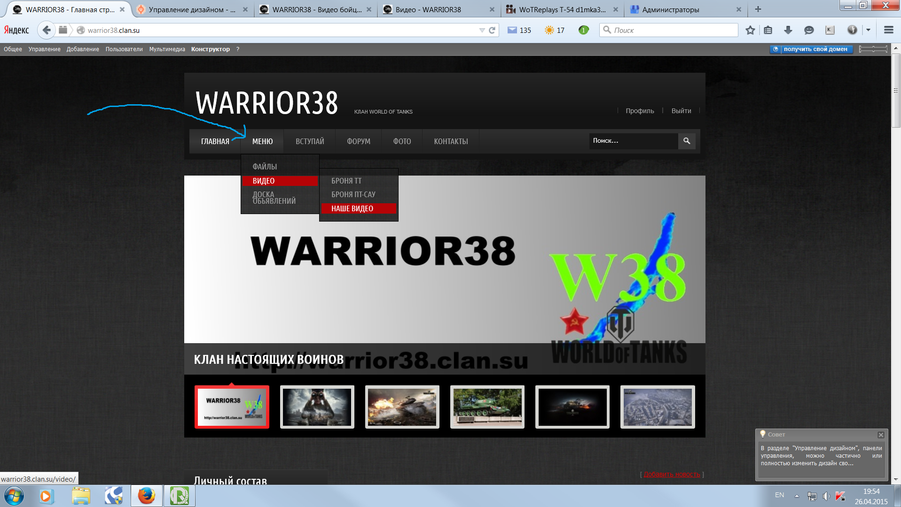This screenshot has width=901, height=507.
Task: Select НАШЕ ВИДЕО submenu entry
Action: pyautogui.click(x=359, y=208)
